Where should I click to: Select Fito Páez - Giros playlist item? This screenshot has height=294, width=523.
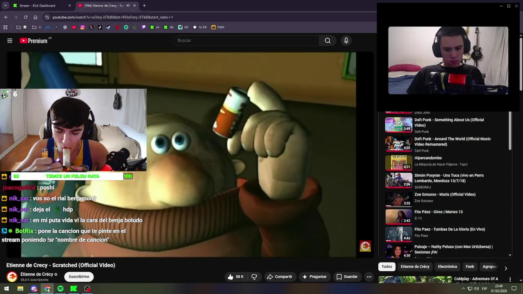click(x=438, y=212)
